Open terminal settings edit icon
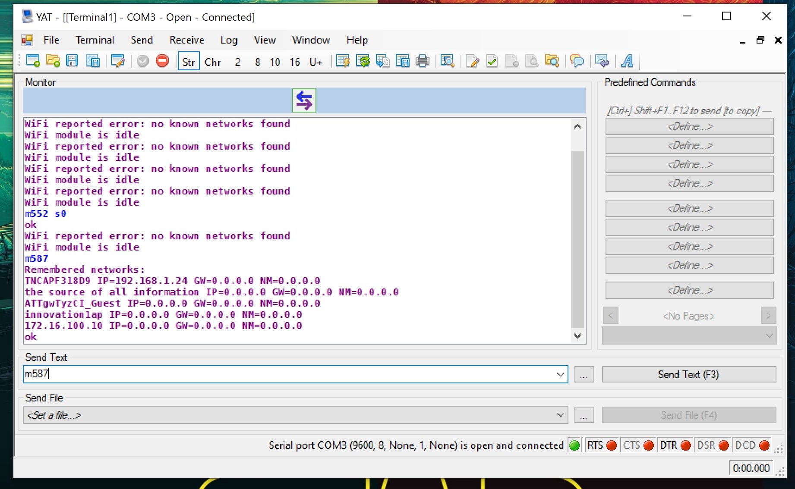The height and width of the screenshot is (489, 795). point(118,61)
